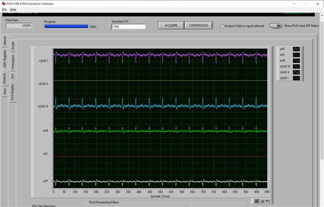Click the Samples/CH stepper arrows
This screenshot has height=207, width=324.
(x=110, y=27)
